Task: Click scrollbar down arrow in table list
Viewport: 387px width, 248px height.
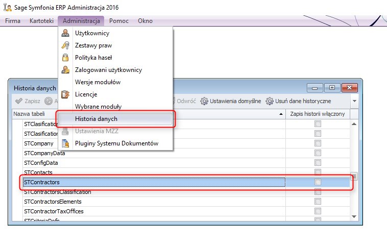Action: 354,216
